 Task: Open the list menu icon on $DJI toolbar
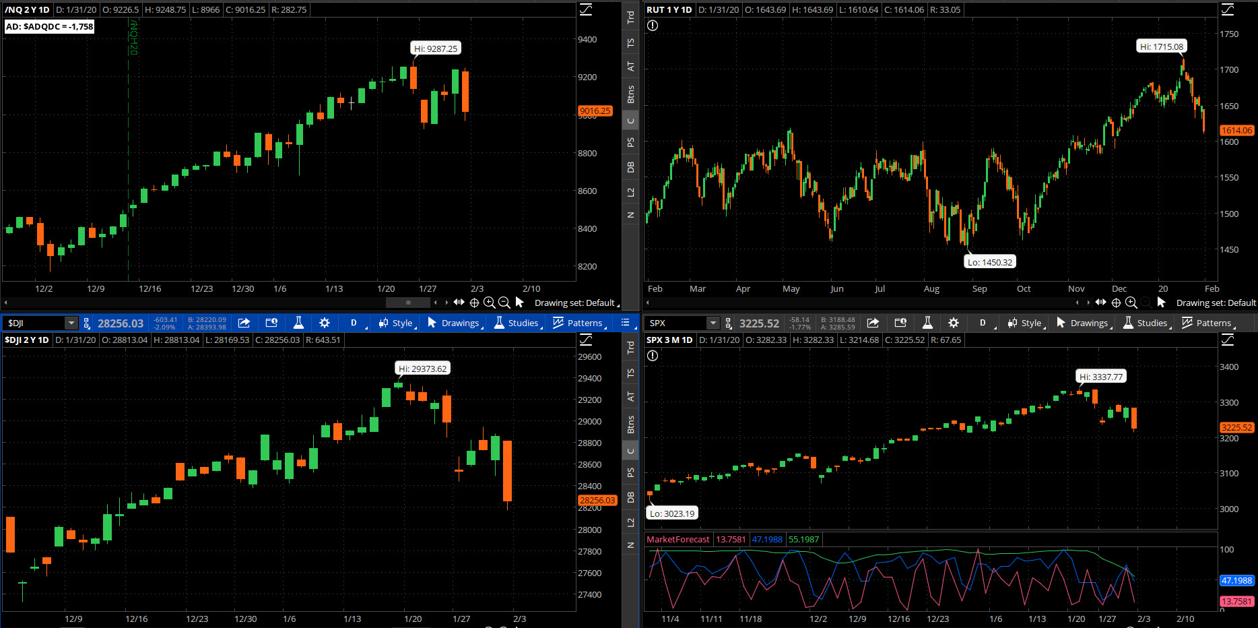[x=626, y=323]
